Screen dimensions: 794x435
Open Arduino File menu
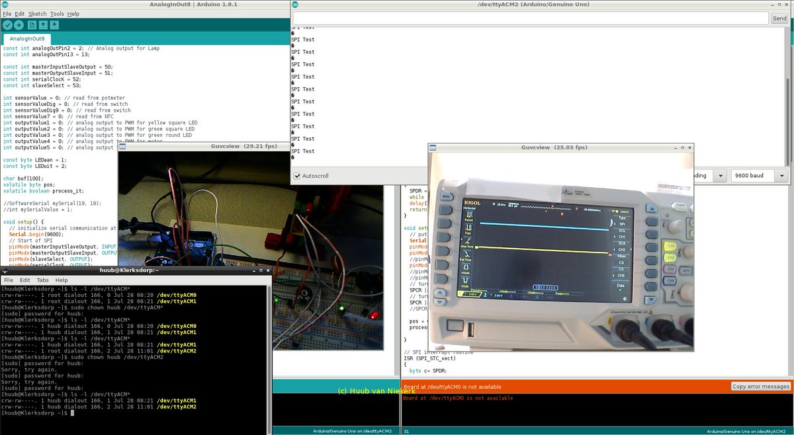(7, 14)
